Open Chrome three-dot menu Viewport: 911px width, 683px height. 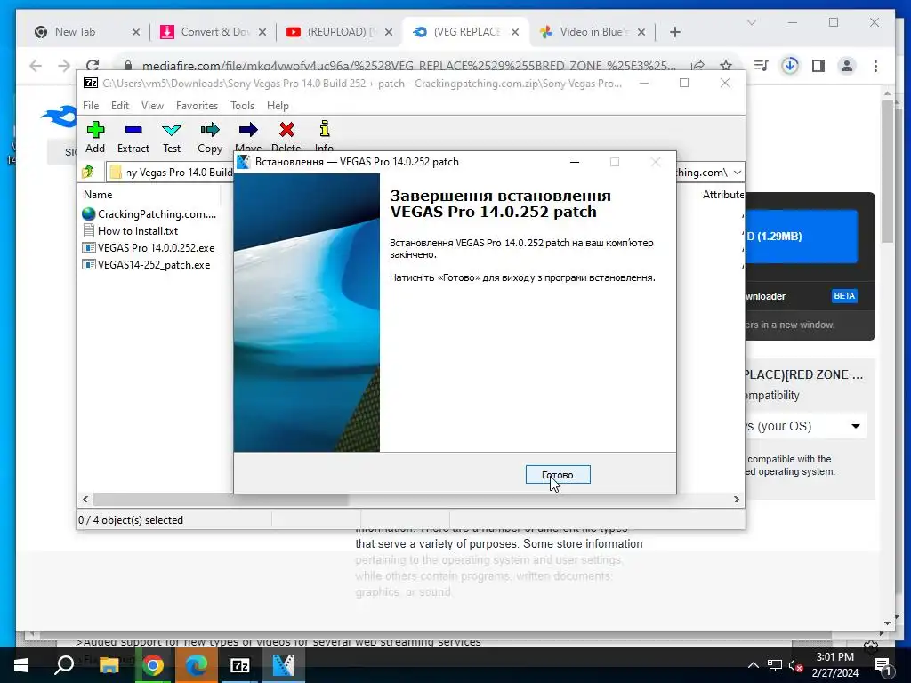click(x=875, y=66)
